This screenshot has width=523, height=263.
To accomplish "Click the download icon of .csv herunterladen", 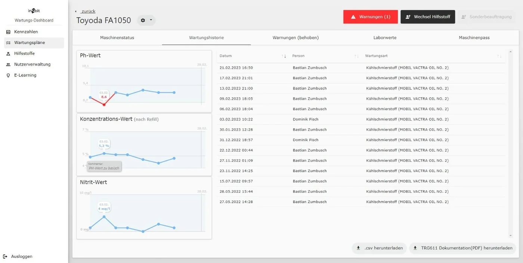I will coord(358,248).
